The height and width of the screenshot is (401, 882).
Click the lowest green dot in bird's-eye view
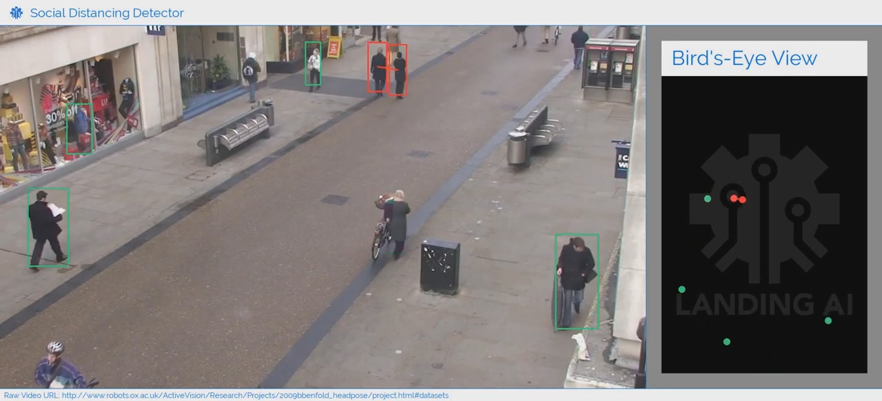point(726,342)
